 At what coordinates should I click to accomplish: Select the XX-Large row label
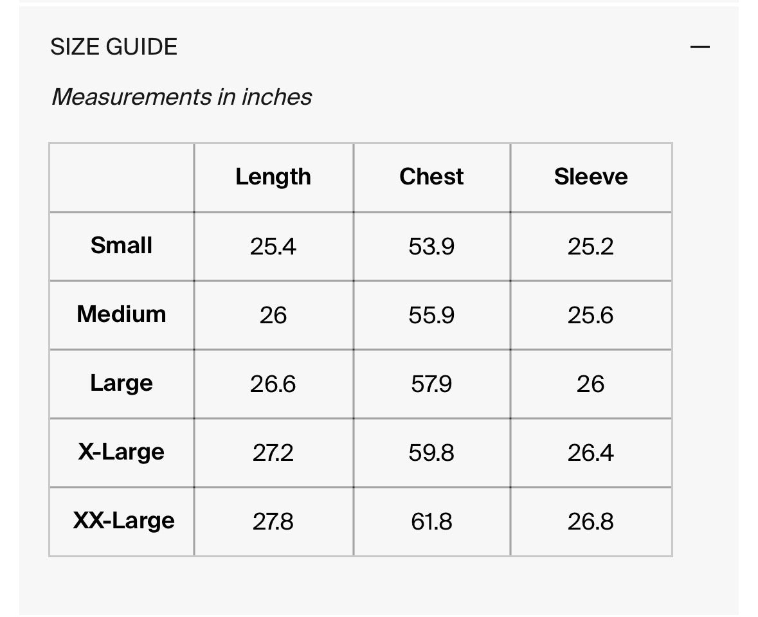[123, 521]
